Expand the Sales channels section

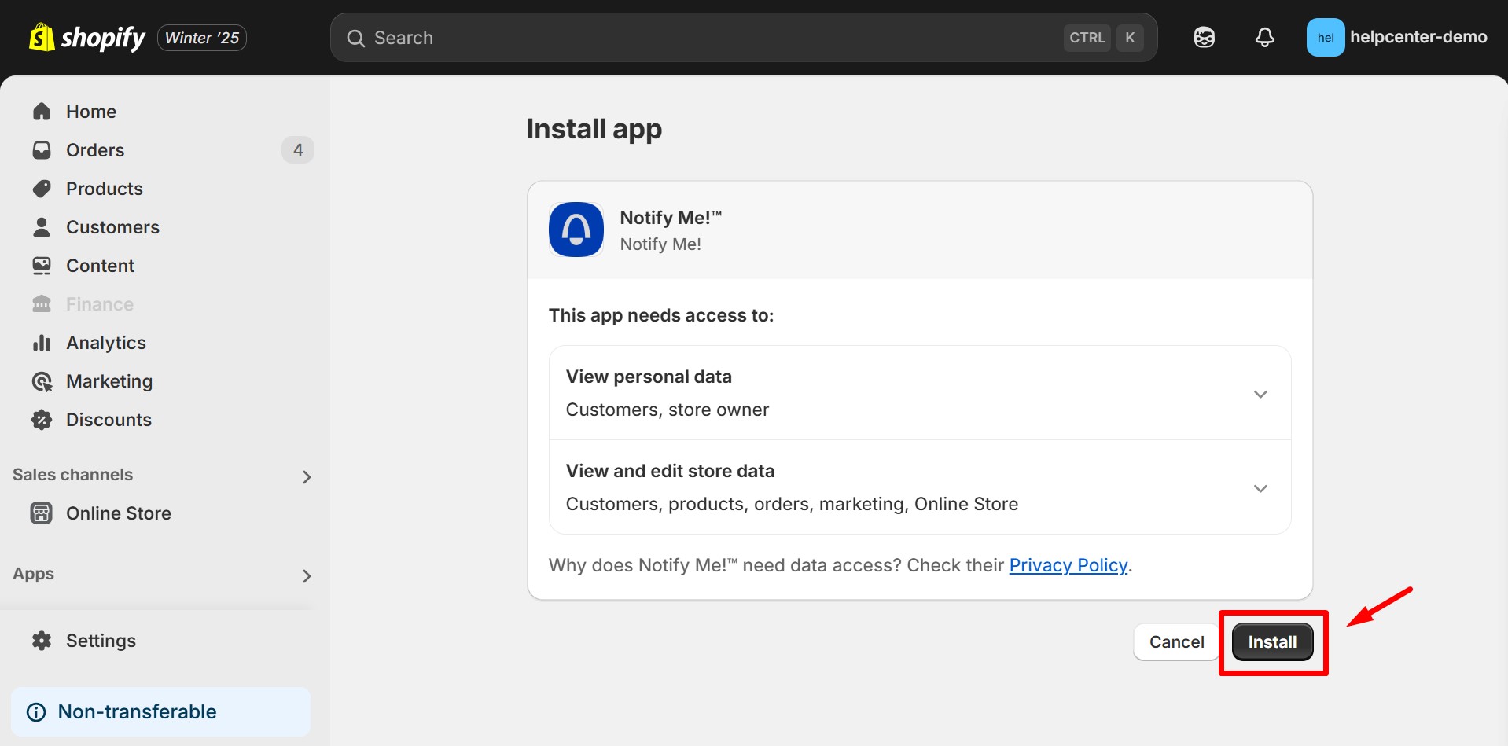point(307,476)
